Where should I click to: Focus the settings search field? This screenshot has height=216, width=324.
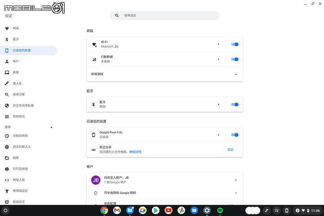point(165,15)
